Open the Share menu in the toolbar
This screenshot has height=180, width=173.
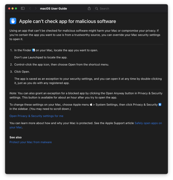[x=89, y=8]
